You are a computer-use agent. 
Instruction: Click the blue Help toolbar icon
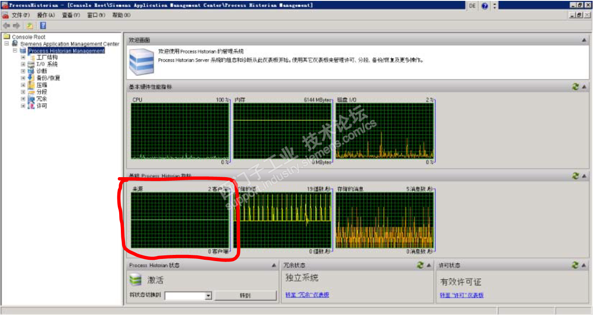click(x=43, y=26)
